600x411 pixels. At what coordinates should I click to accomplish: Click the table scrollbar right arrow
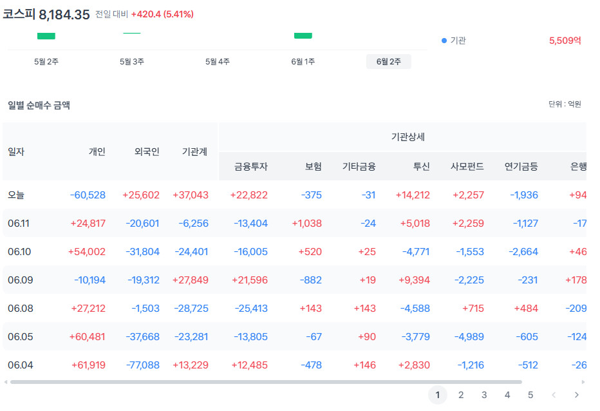(x=583, y=382)
